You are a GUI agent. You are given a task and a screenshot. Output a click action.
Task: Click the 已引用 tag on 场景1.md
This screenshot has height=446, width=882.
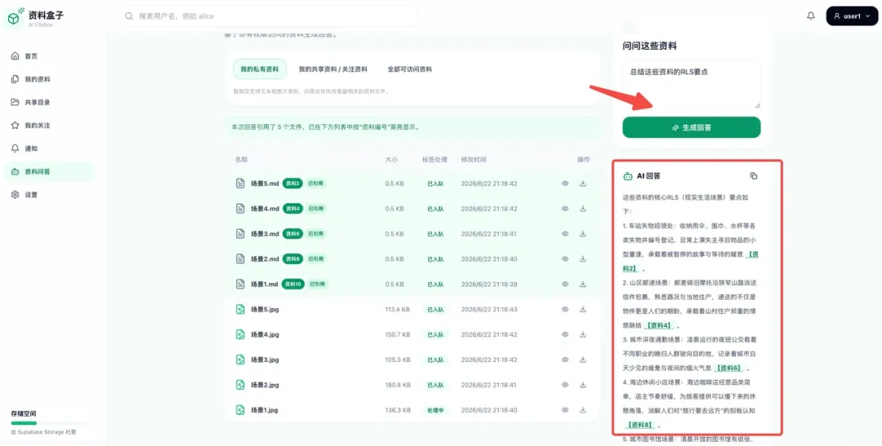coord(318,284)
